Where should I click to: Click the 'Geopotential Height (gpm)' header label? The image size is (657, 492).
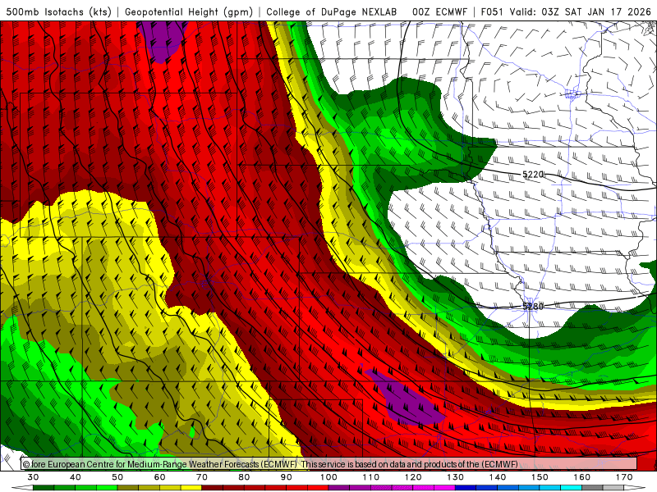pos(189,12)
